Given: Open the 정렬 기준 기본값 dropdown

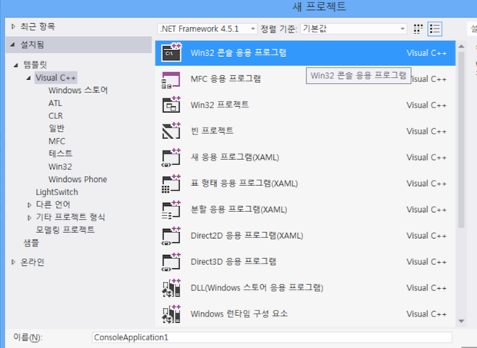Looking at the screenshot, I should coord(354,29).
